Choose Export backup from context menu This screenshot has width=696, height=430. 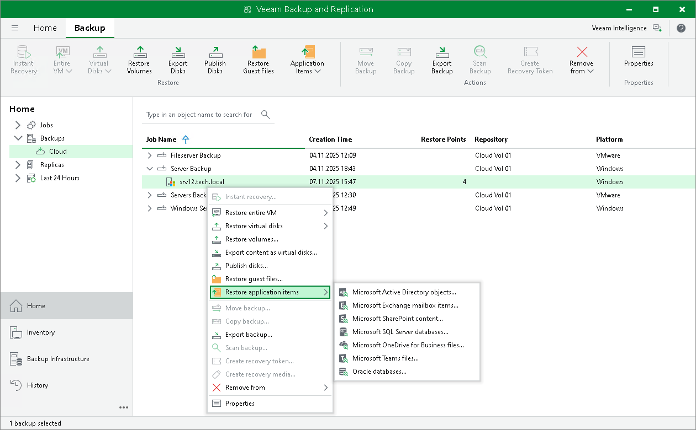(270, 335)
